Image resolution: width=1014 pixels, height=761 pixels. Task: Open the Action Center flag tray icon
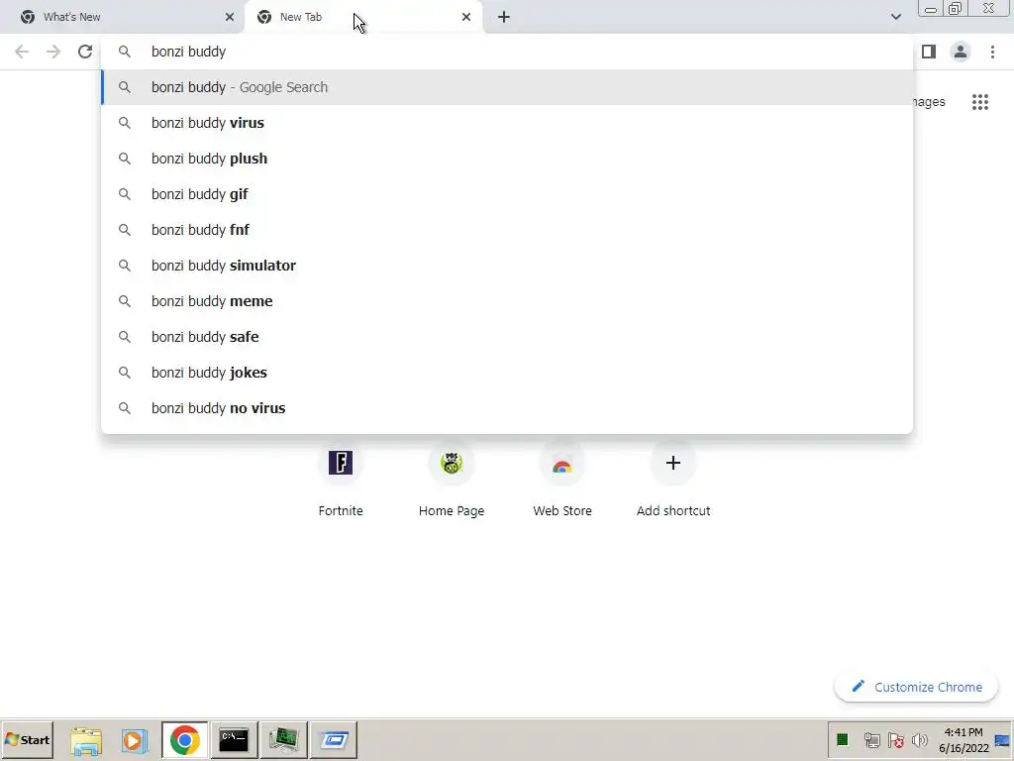895,739
